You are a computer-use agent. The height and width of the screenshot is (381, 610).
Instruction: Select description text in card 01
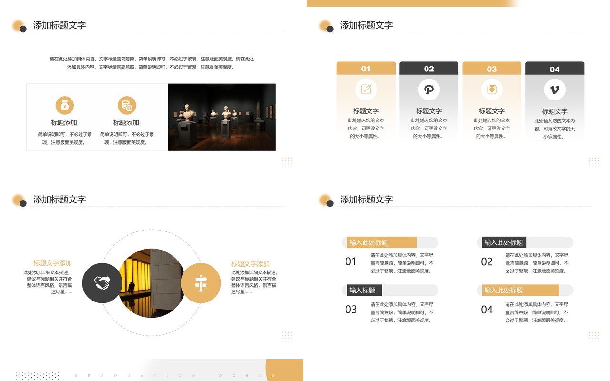click(366, 128)
